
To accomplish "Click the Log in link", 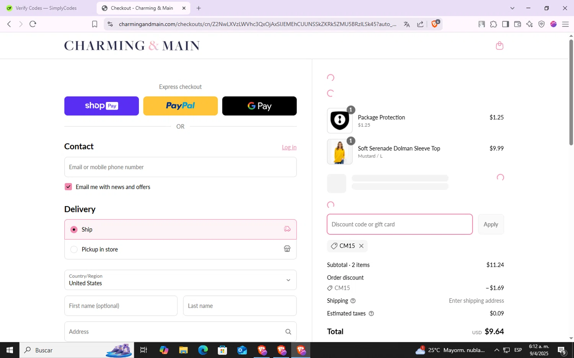I will [x=289, y=147].
